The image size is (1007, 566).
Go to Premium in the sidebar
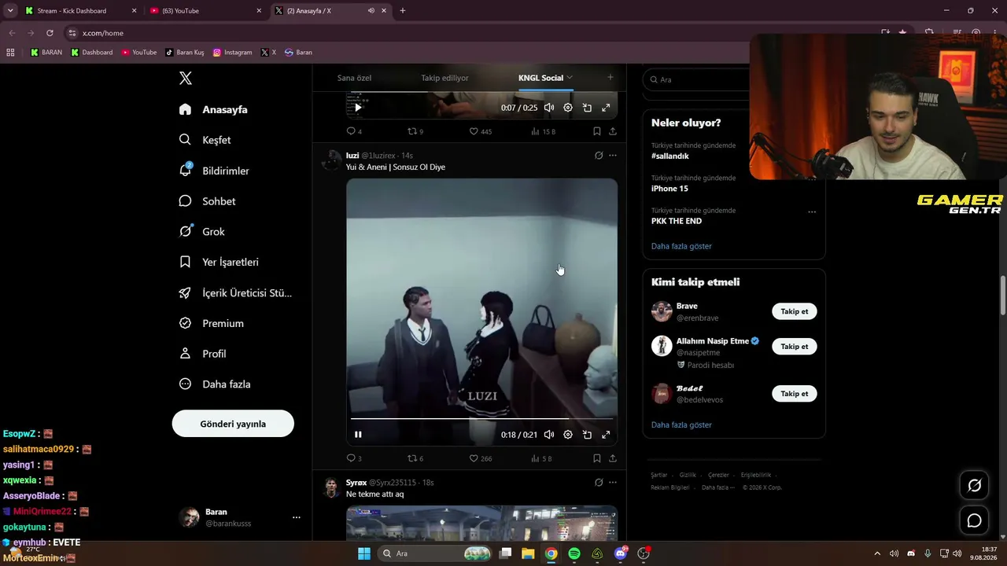(x=212, y=323)
